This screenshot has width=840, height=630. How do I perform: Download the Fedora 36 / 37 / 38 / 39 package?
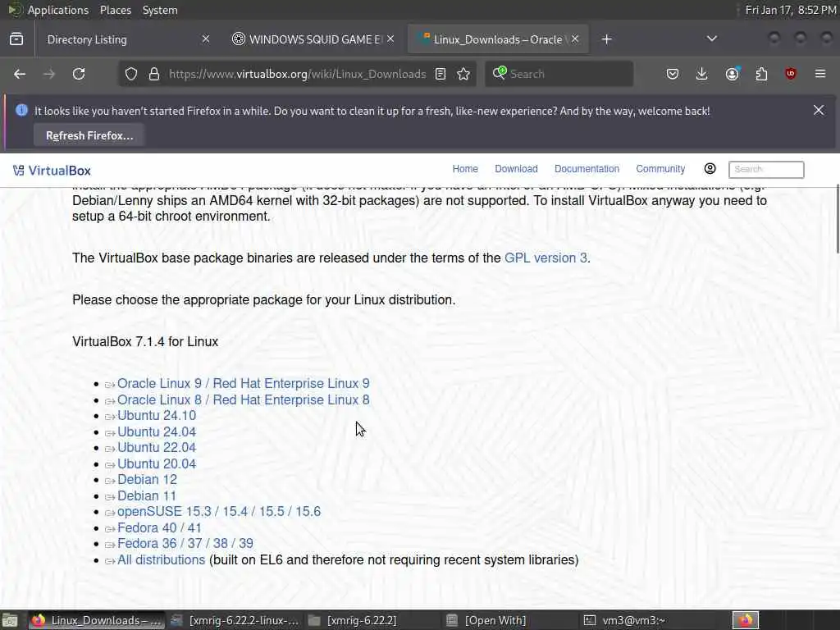pos(185,543)
